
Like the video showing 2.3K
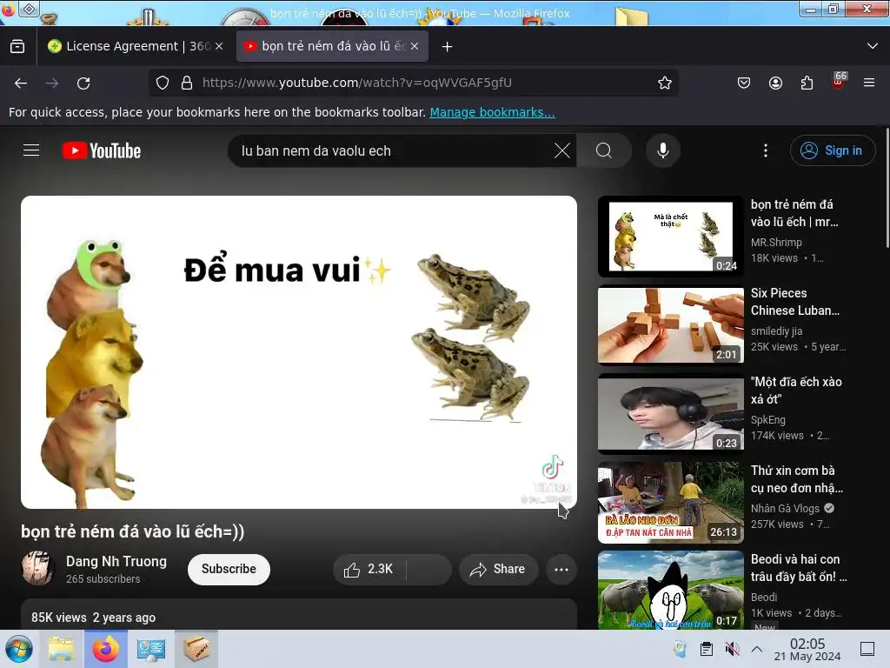coord(369,569)
